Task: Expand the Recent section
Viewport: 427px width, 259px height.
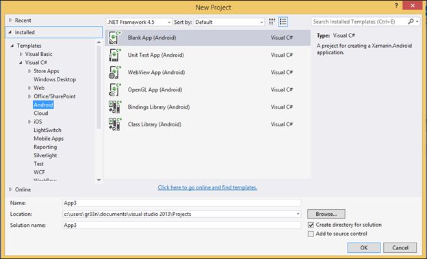Action: 10,20
